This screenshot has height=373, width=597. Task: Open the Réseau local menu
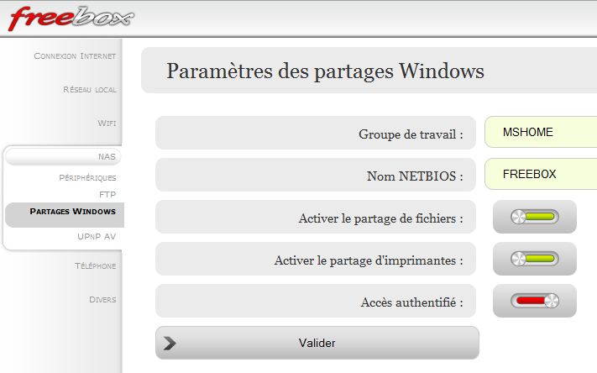tap(90, 90)
